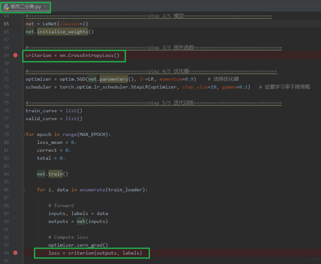Click 'step_size' argument in line 73
This screenshot has width=321, height=264.
coord(195,87)
